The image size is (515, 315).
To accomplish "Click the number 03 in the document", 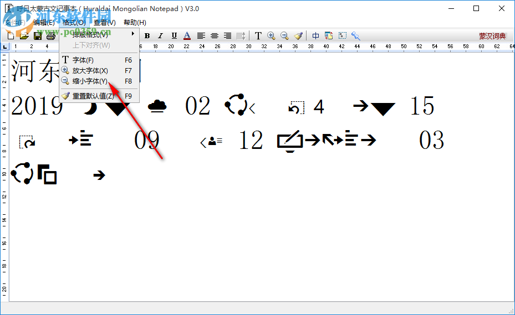I will [x=431, y=140].
